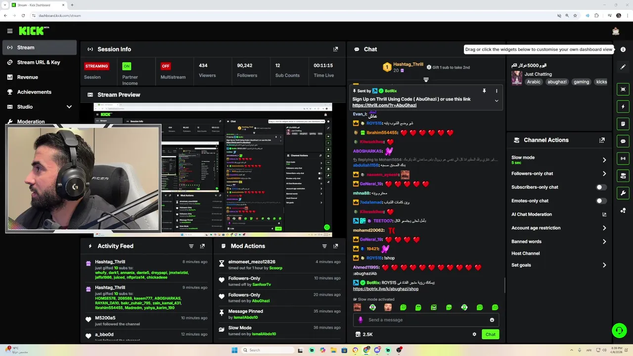The height and width of the screenshot is (356, 633).
Task: Click the gaming stream tag
Action: click(x=581, y=82)
